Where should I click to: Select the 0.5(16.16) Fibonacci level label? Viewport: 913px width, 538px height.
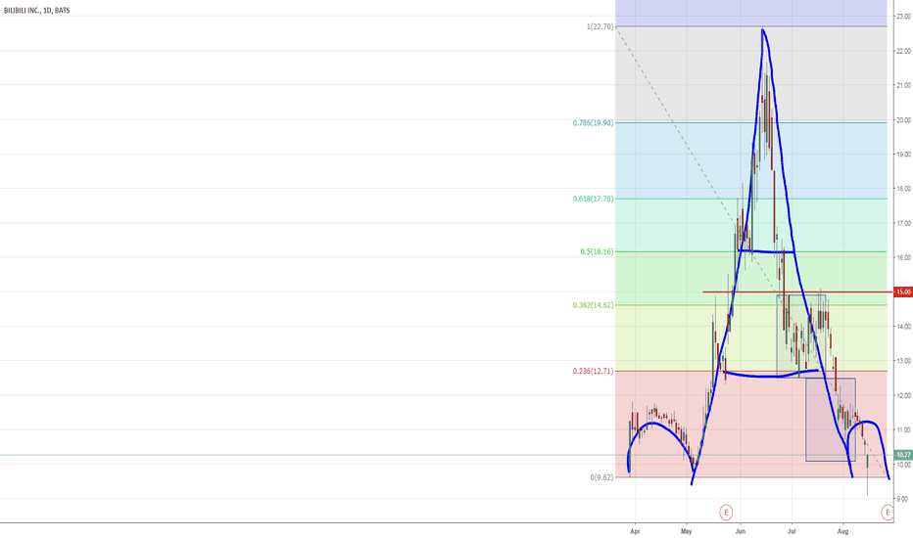coord(597,251)
